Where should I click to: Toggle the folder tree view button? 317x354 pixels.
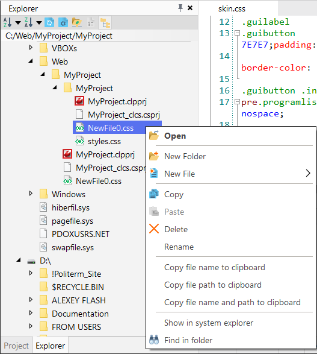click(105, 23)
